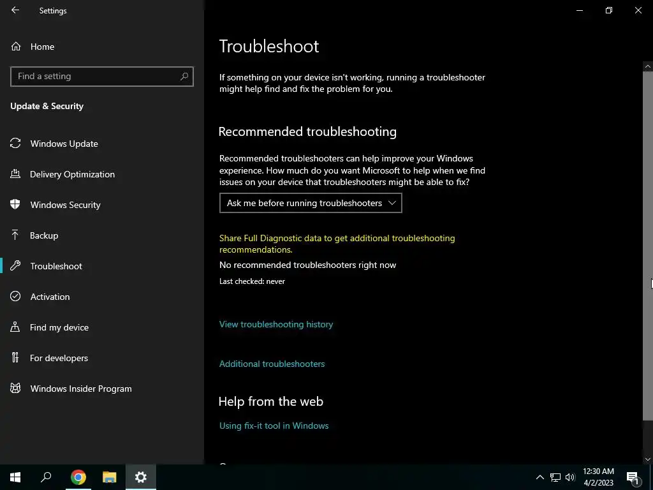Click the scrollbar down arrow

(648, 459)
